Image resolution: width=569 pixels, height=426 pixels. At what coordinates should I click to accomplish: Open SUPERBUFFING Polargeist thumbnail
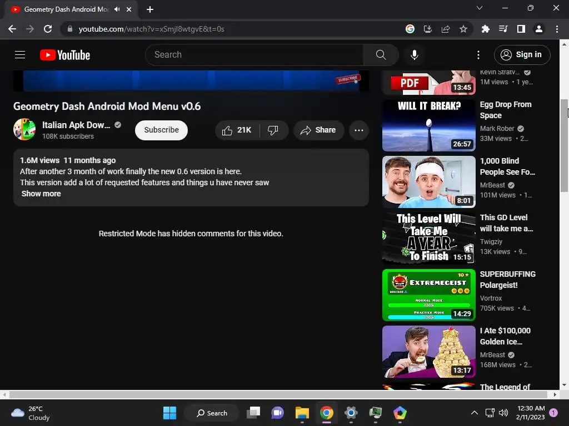pyautogui.click(x=428, y=295)
